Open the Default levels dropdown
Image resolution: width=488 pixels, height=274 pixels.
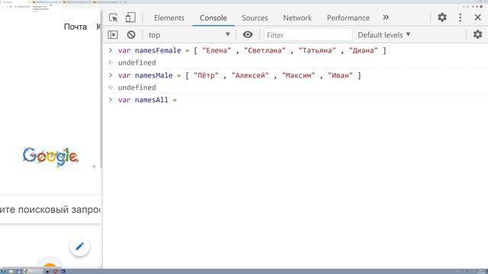pyautogui.click(x=384, y=35)
